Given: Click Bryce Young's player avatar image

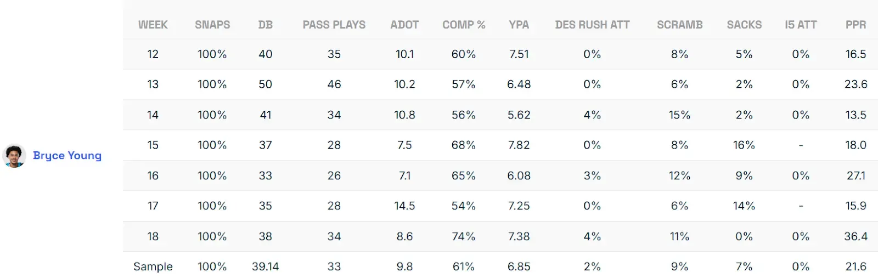Looking at the screenshot, I should pyautogui.click(x=14, y=156).
